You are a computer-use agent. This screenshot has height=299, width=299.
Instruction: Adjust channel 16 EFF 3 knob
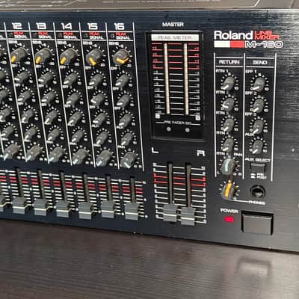[126, 120]
